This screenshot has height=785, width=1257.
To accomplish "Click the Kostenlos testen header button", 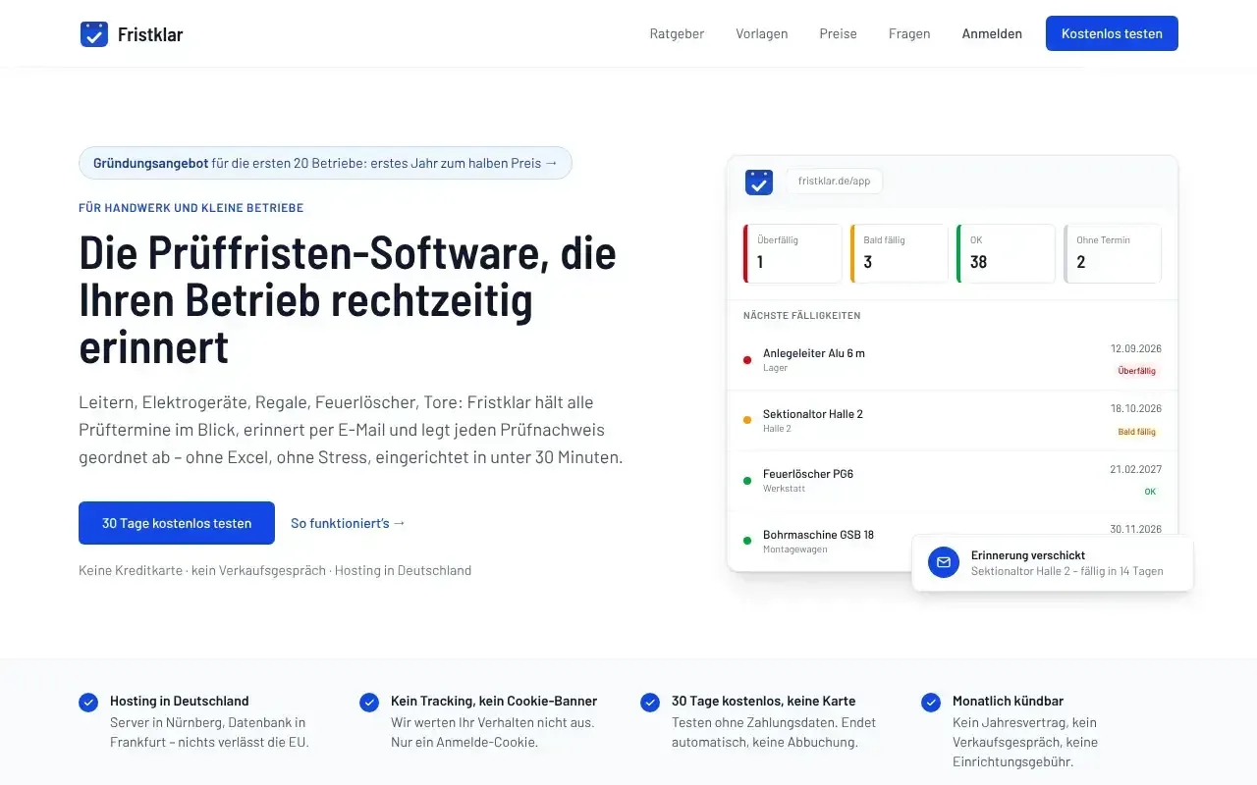I will [x=1112, y=33].
